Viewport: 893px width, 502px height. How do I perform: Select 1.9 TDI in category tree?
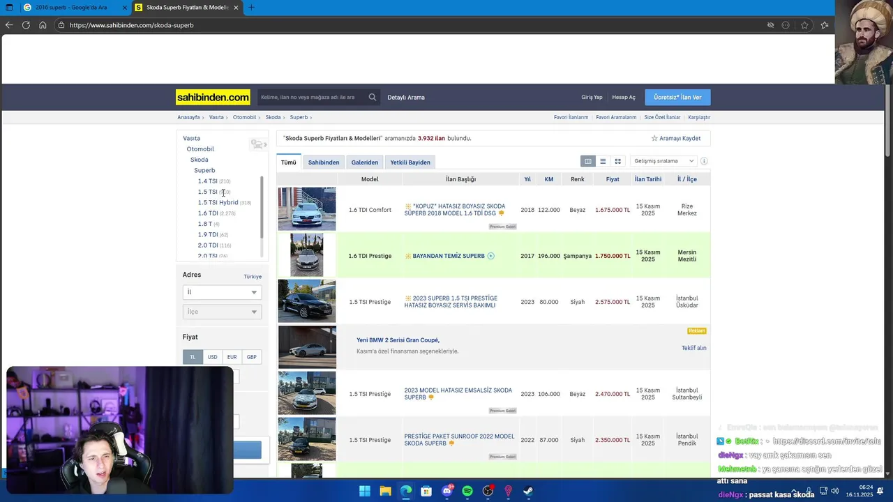pos(208,234)
